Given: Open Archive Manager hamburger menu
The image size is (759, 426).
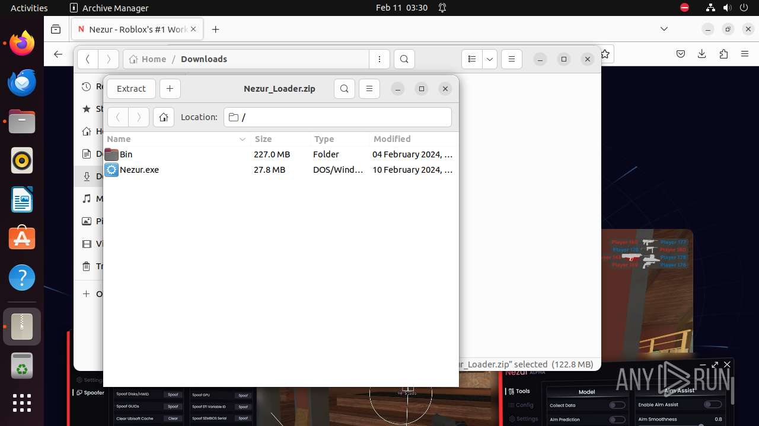Looking at the screenshot, I should 369,89.
